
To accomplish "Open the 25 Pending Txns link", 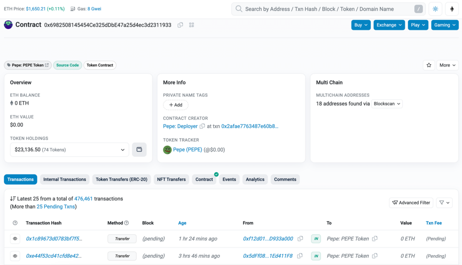I will point(55,206).
